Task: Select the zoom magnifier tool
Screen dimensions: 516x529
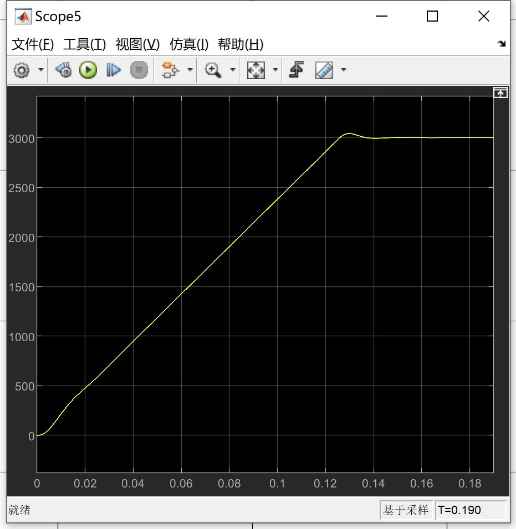Action: (213, 70)
